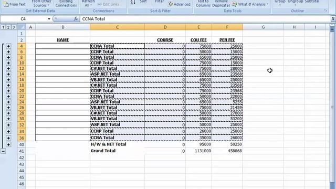Click the fx insert function icon
Viewport: 336px width, 189px height.
point(76,19)
